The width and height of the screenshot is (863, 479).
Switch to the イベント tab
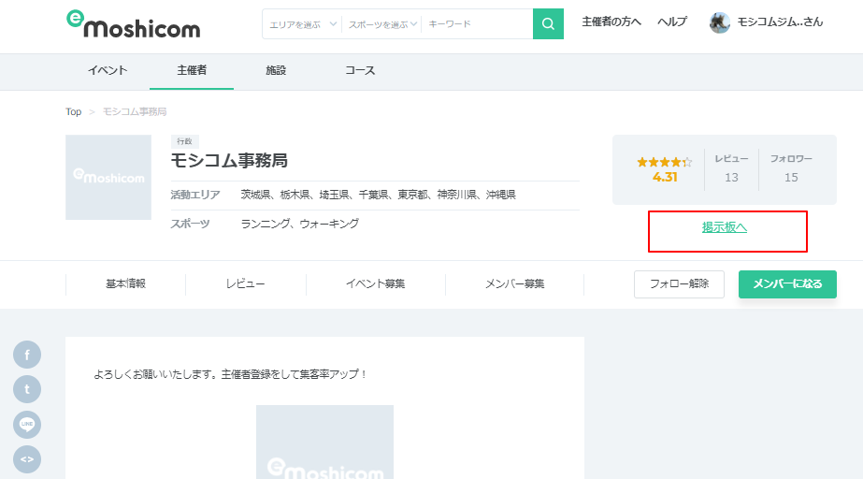[x=108, y=70]
